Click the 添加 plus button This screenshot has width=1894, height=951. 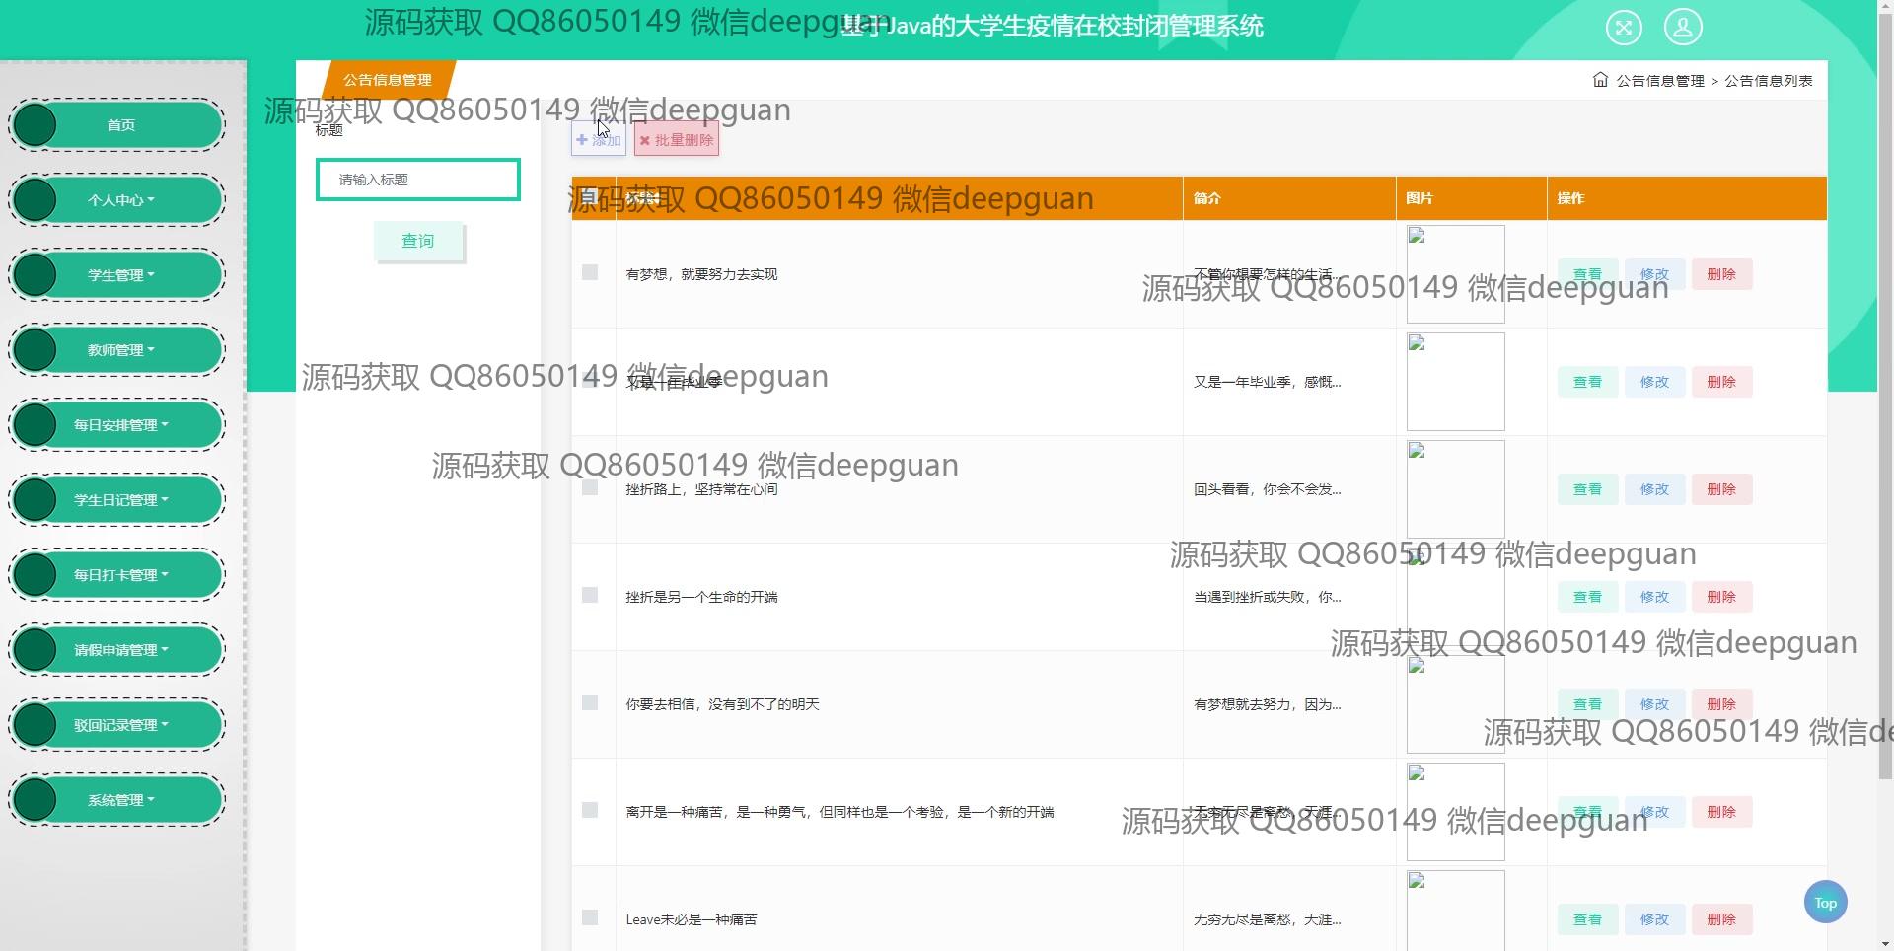tap(599, 140)
